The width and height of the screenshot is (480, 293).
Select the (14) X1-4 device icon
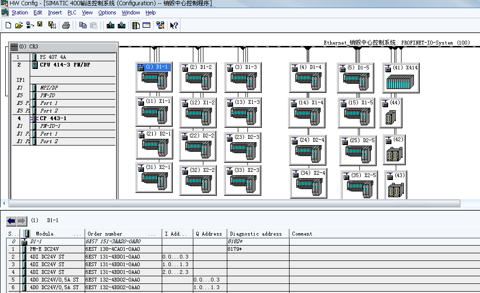(307, 113)
